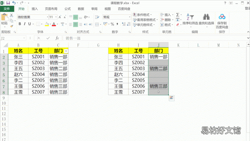Apply the yellow fill color bucket
250x141 pixels.
47,24
